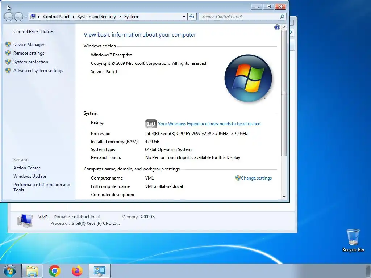The width and height of the screenshot is (371, 278).
Task: Click Your Windows Experience Index needs to be refreshed
Action: click(x=209, y=124)
